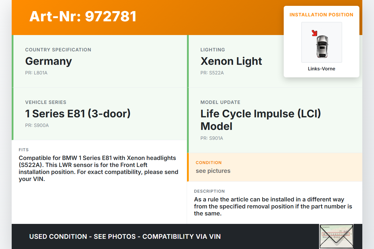Click the Condition 'see pictures' box
Screen dimensions: 374x249
(x=274, y=167)
